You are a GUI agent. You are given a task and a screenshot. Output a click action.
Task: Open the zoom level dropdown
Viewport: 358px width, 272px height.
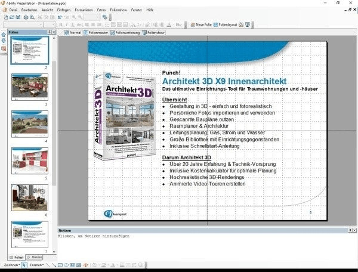[x=97, y=17]
